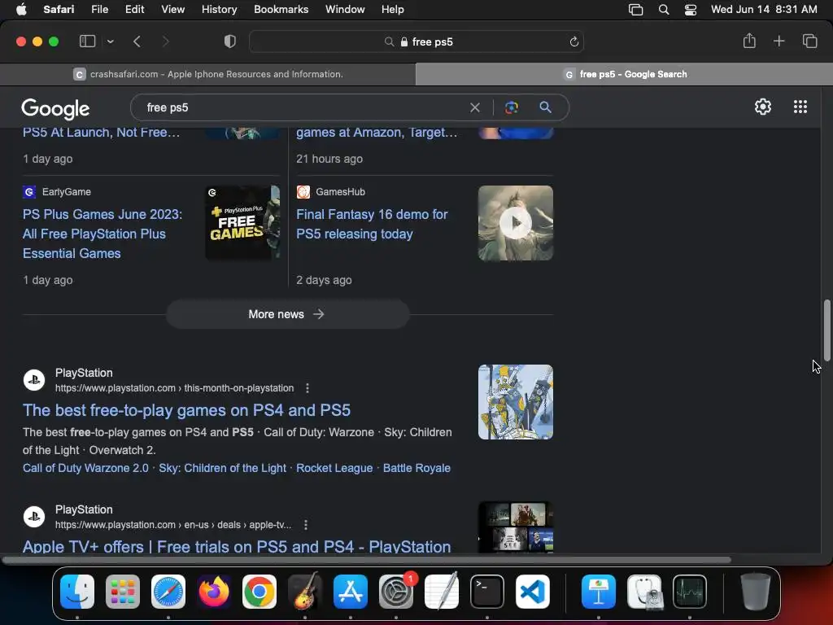Open the Rocket League sitelink
The height and width of the screenshot is (625, 833).
click(334, 468)
